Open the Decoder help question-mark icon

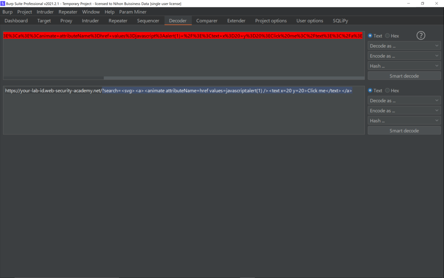(x=421, y=36)
